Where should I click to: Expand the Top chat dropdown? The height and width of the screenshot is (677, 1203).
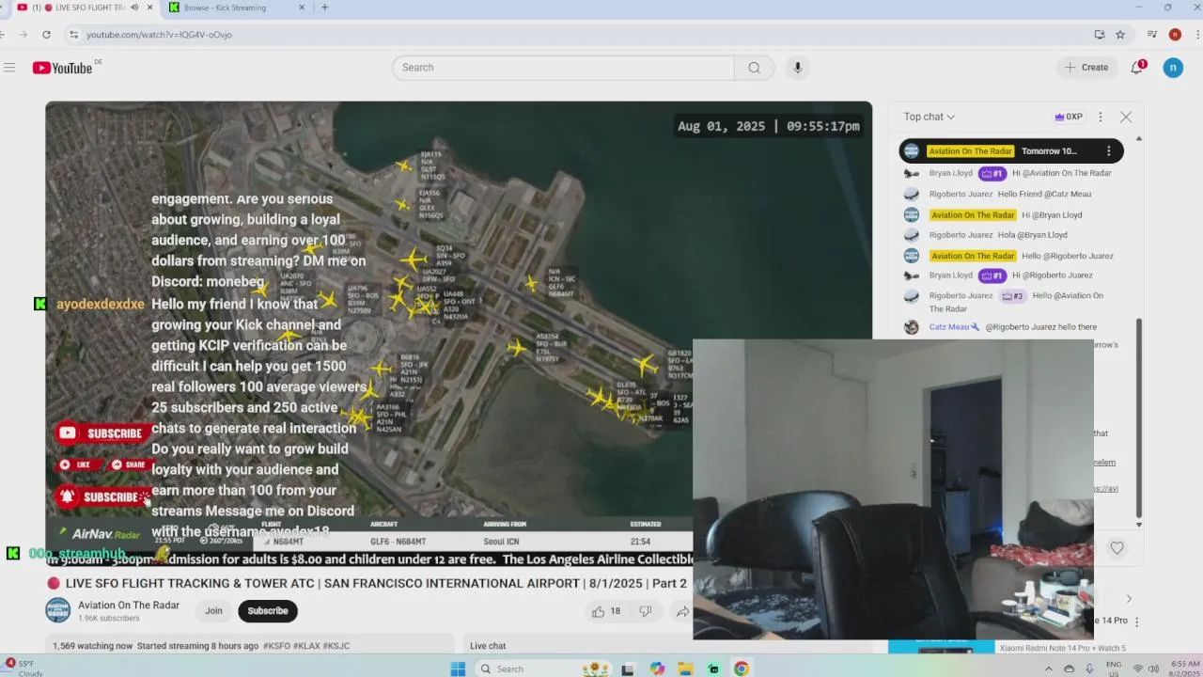click(929, 118)
